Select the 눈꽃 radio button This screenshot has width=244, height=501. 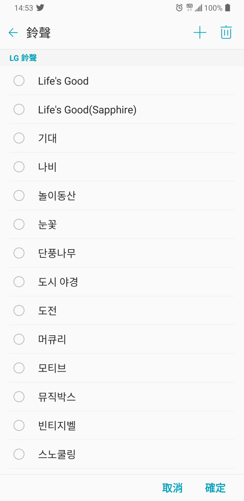[19, 224]
